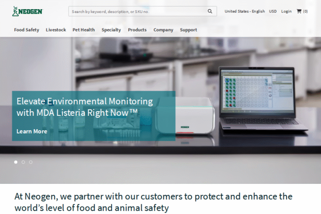Open the Company menu
Image resolution: width=321 pixels, height=214 pixels.
pos(163,30)
